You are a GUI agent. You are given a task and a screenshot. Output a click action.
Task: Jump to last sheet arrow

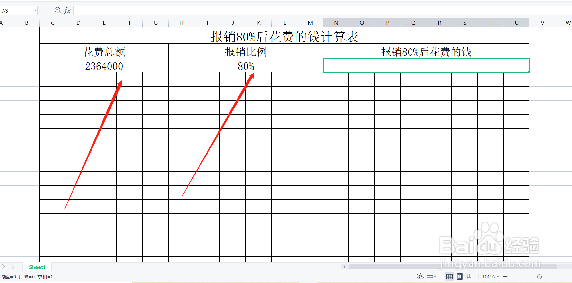(x=13, y=267)
